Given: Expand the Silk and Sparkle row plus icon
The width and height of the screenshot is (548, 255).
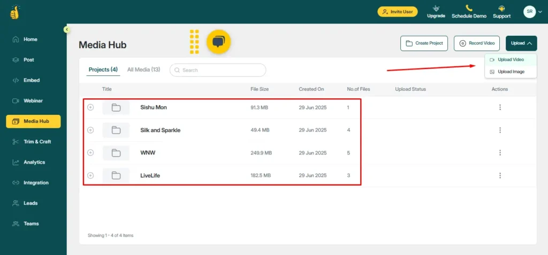Looking at the screenshot, I should click(x=90, y=130).
